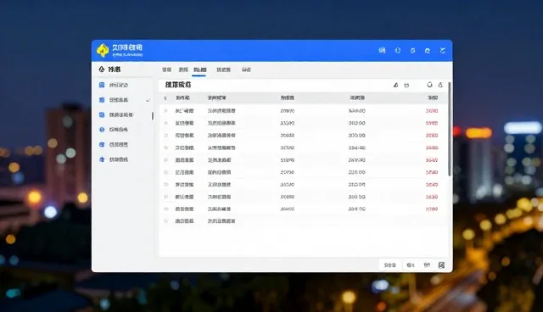Expand the second table row using its left marker
The height and width of the screenshot is (312, 543).
click(x=166, y=123)
